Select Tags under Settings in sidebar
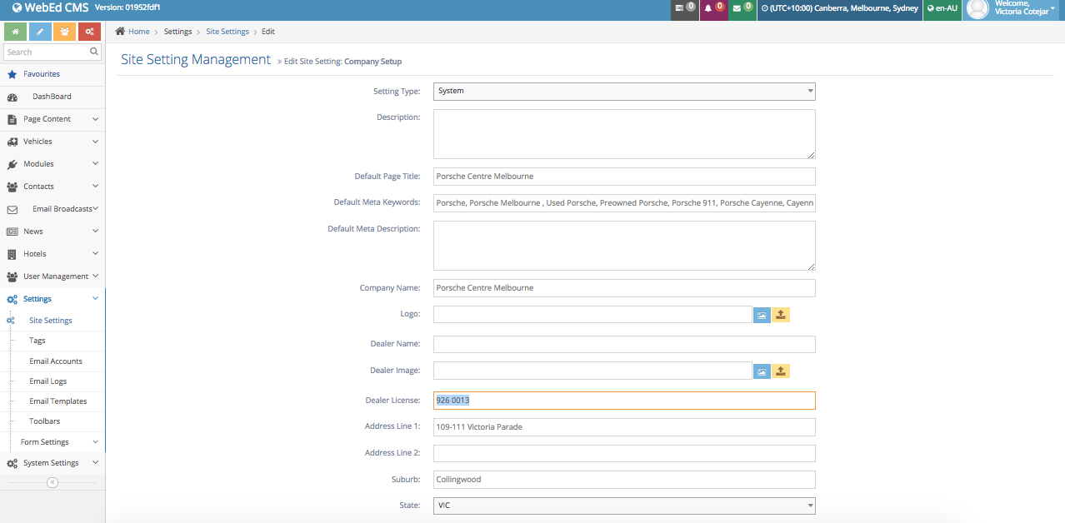 [37, 341]
